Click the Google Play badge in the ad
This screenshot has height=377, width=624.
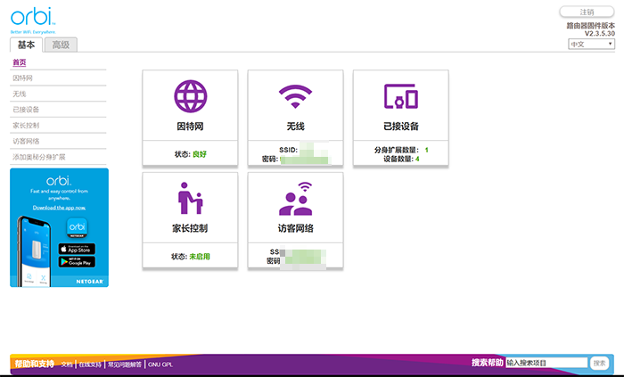76,261
